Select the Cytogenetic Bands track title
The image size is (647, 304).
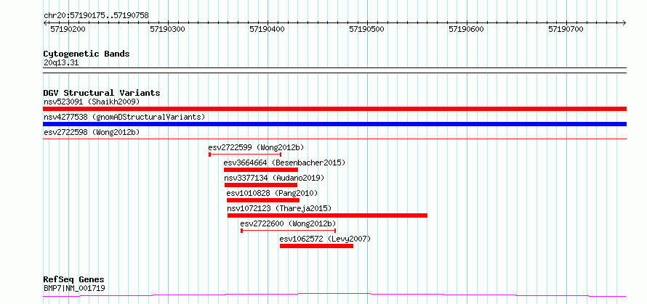tap(87, 54)
